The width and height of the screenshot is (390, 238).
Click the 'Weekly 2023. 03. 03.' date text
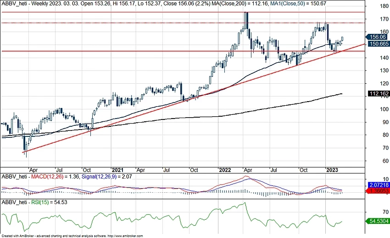(x=55, y=4)
